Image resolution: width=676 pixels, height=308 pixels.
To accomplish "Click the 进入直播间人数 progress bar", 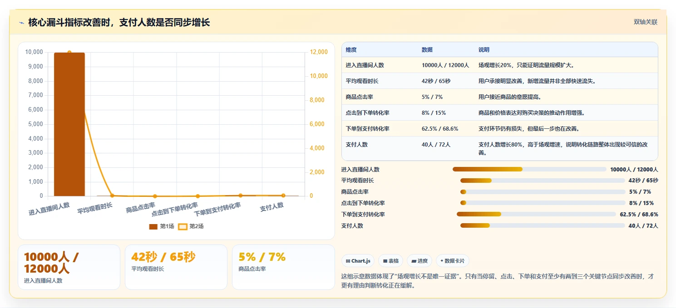I will [529, 169].
